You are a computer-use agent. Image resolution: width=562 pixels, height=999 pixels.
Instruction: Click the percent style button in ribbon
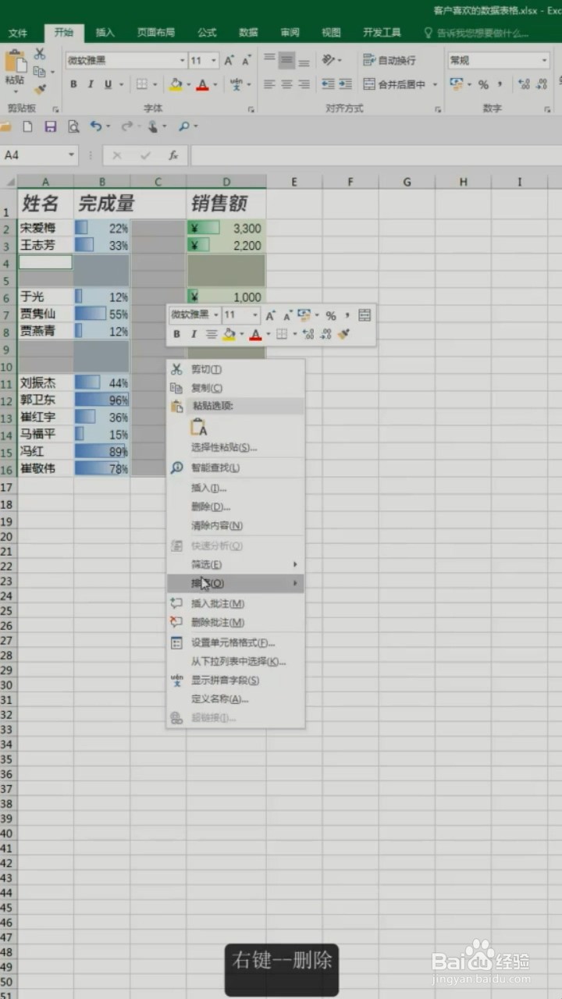tap(483, 84)
